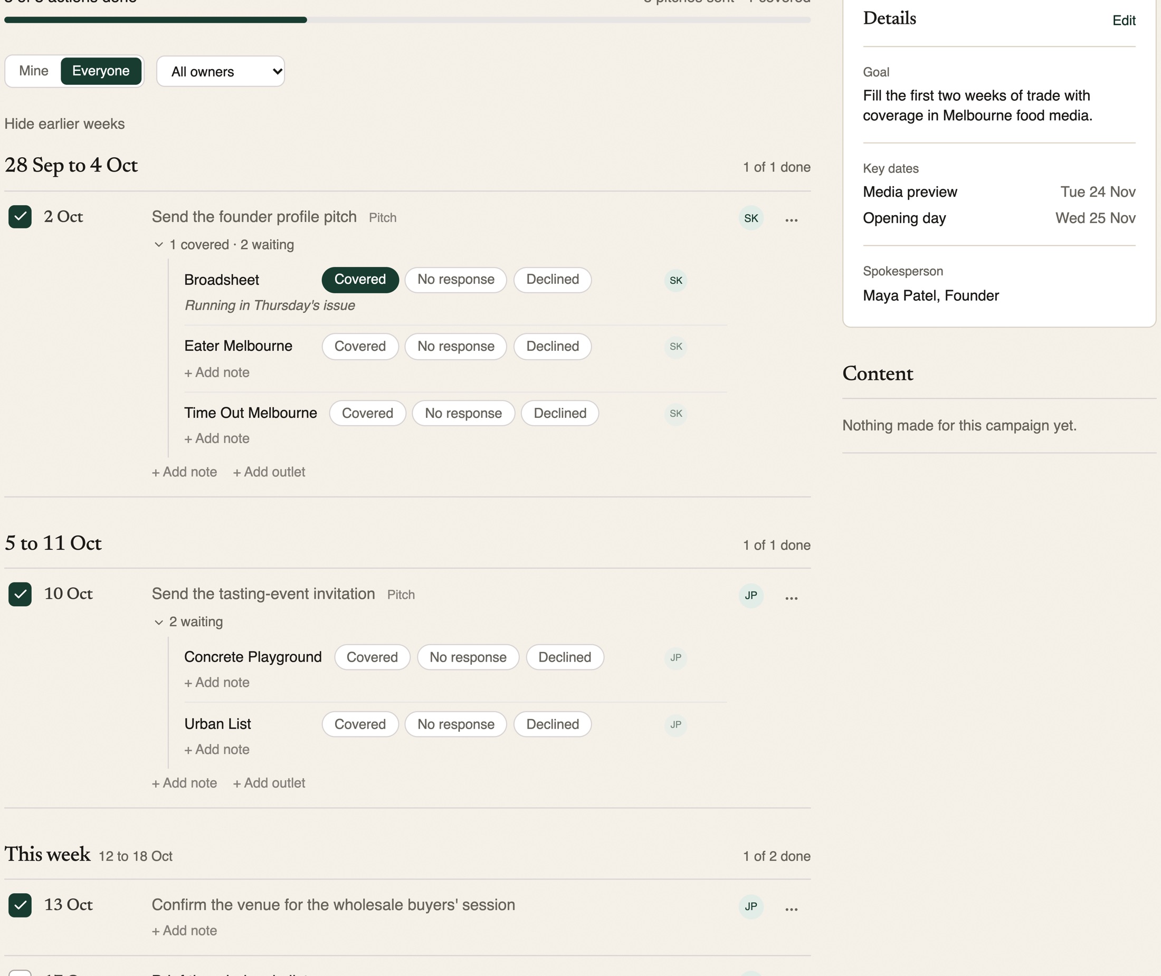Mark Urban List as Covered
Viewport: 1161px width, 976px height.
360,724
